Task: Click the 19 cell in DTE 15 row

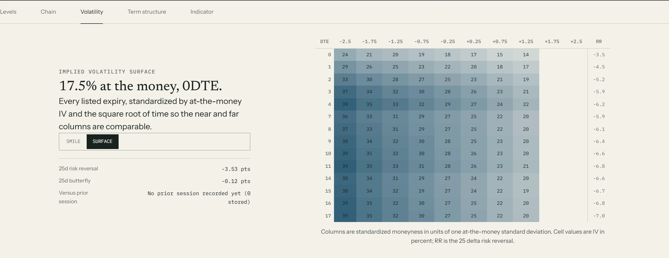Action: [526, 191]
